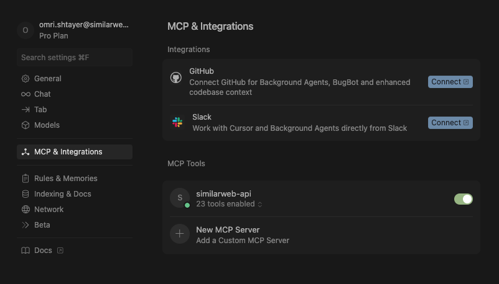Click the Network globe icon

point(26,210)
